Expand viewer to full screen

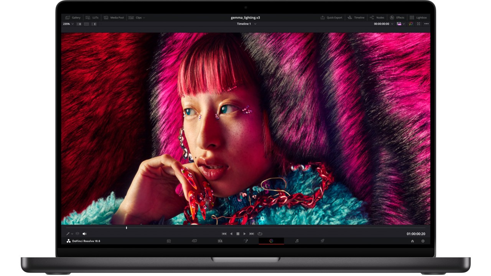[419, 24]
